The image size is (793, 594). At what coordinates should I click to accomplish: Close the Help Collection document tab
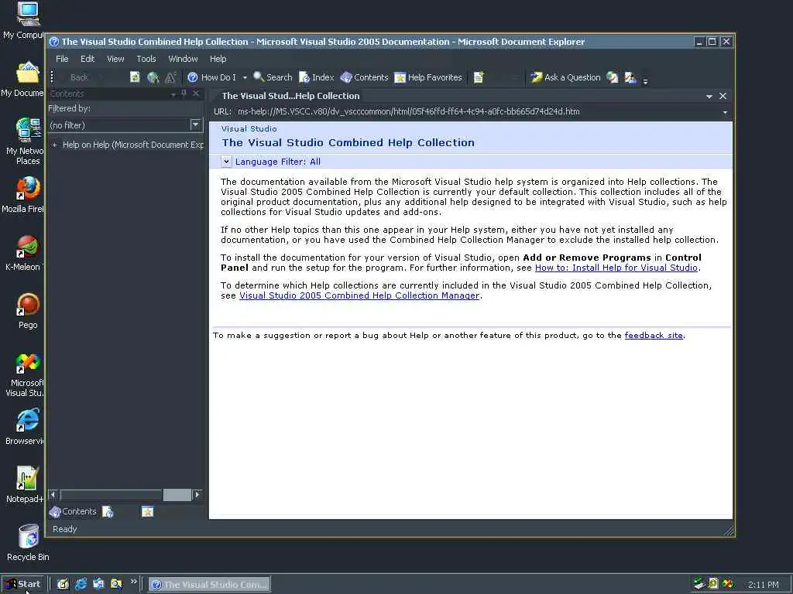(723, 95)
